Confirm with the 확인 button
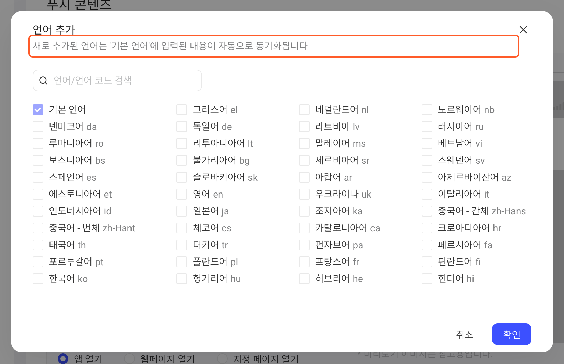 click(511, 334)
